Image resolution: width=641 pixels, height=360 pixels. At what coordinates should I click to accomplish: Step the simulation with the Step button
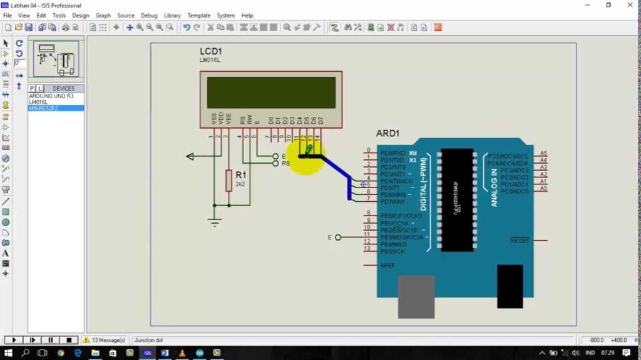click(33, 340)
